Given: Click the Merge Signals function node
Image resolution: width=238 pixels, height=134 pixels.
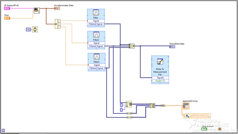Looking at the screenshot, I should click(131, 46).
